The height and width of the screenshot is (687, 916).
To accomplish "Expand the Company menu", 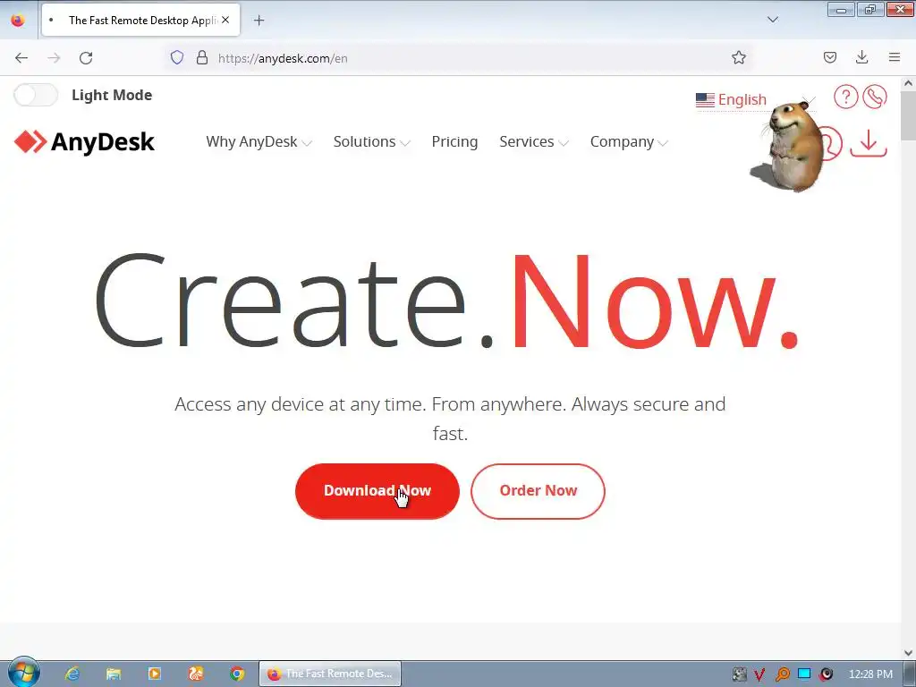I will point(629,142).
